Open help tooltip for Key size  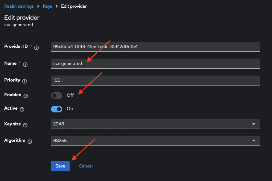tap(25, 125)
